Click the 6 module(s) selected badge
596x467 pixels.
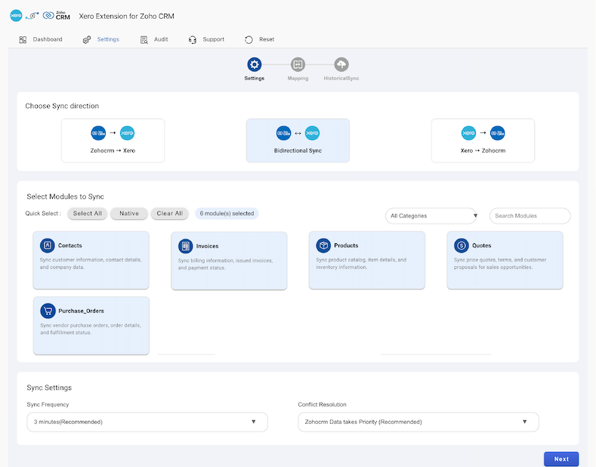coord(227,213)
